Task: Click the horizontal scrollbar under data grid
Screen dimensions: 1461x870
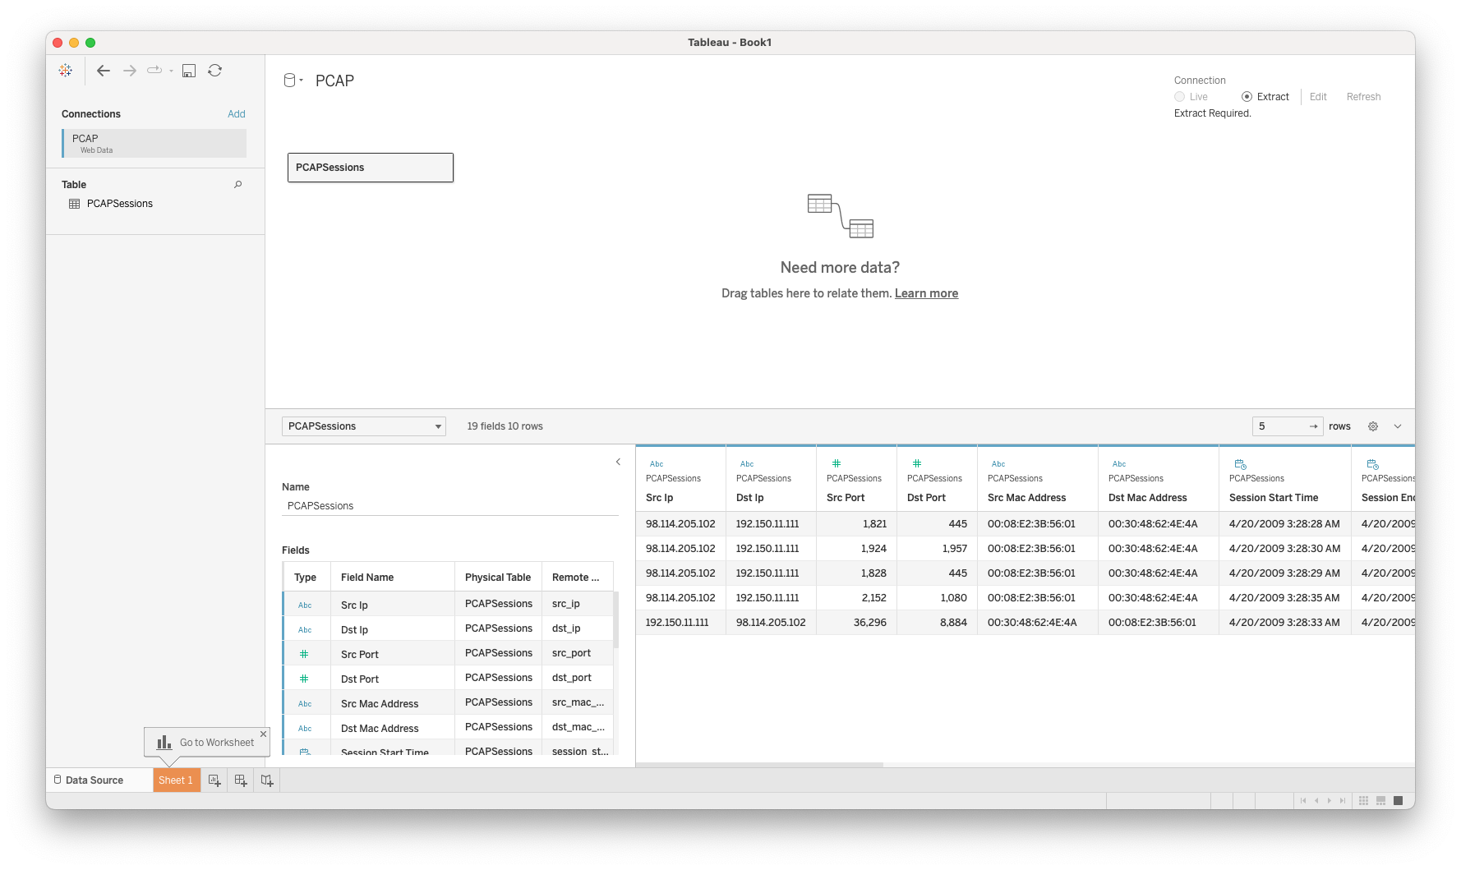Action: click(x=759, y=765)
